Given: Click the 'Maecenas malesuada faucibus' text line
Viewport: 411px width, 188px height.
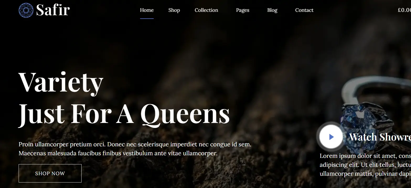Looking at the screenshot, I should (x=118, y=153).
